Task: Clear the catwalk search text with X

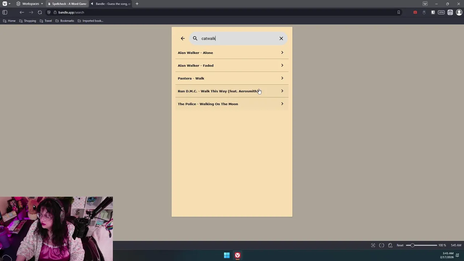Action: coord(281,38)
